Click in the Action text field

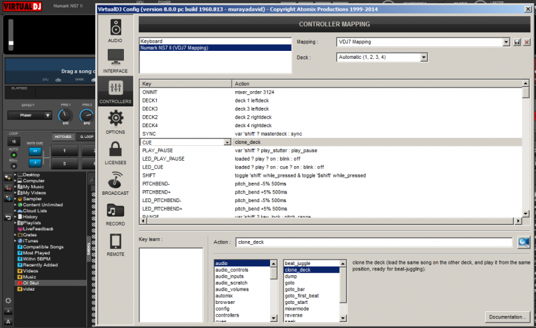tap(374, 242)
